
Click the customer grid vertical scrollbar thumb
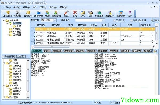coord(157,33)
